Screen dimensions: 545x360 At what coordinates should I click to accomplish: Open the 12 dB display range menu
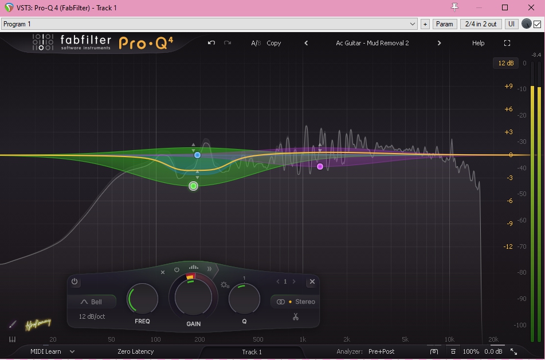[505, 63]
